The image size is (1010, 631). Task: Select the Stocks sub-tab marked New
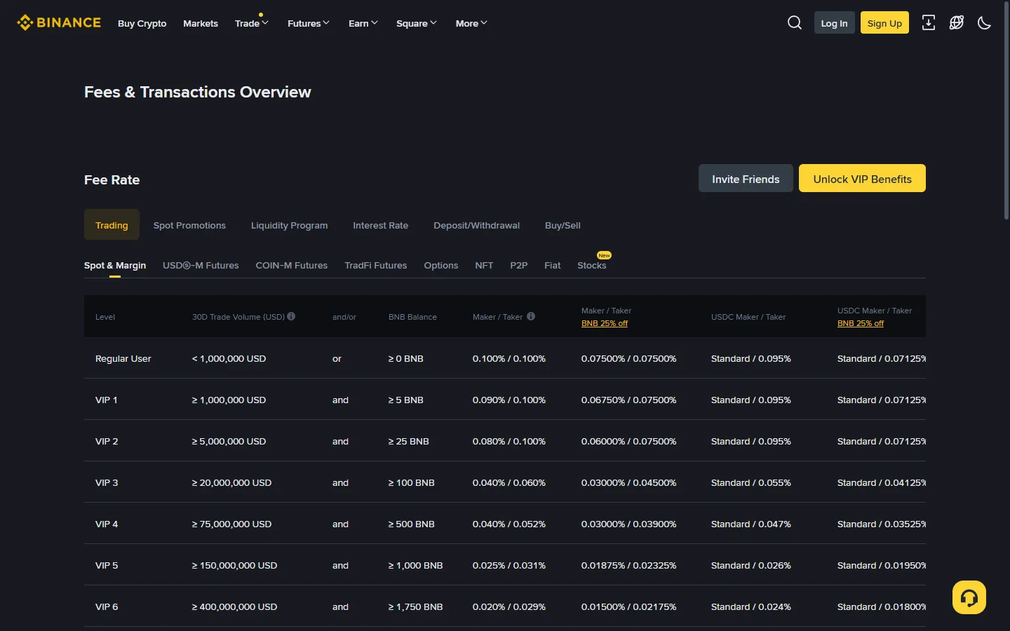(x=592, y=265)
